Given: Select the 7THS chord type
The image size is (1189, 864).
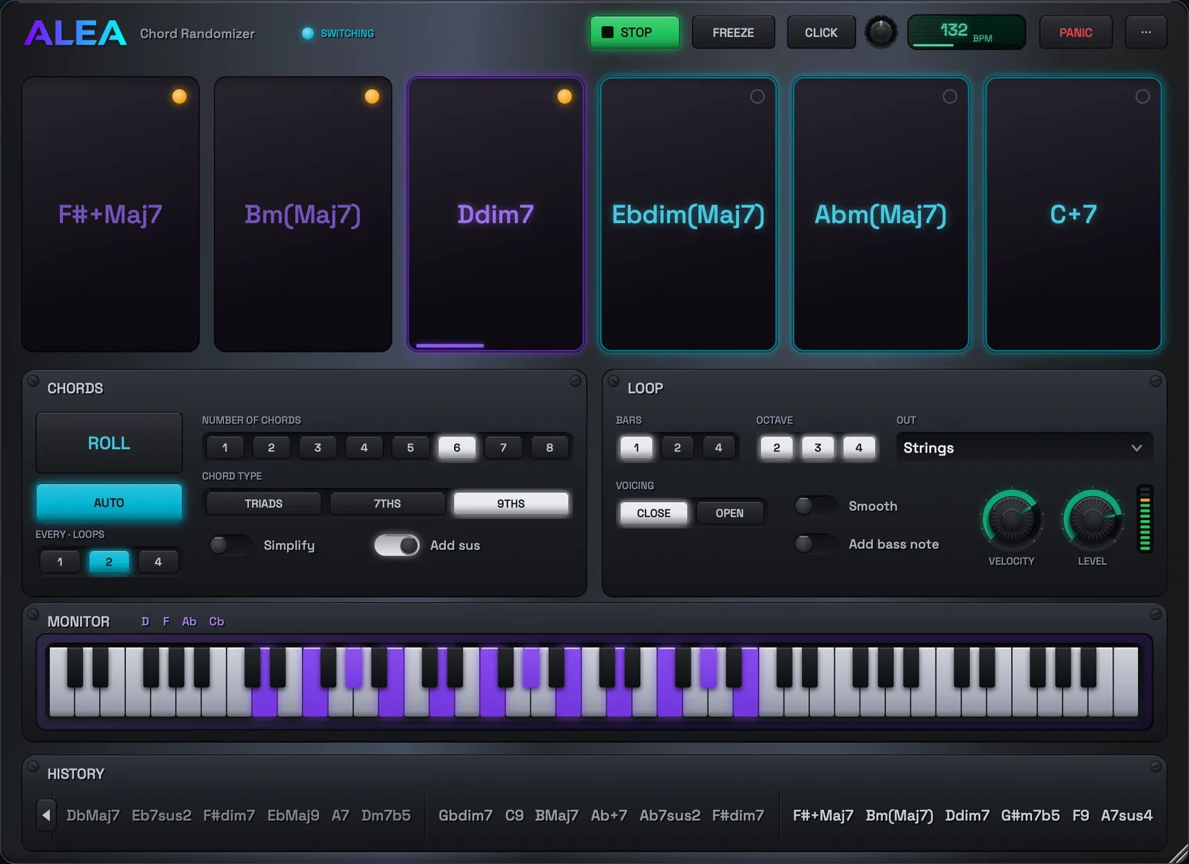Looking at the screenshot, I should click(x=387, y=504).
